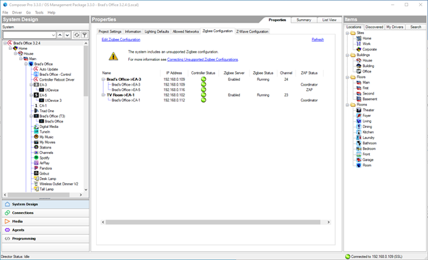Select the Triad One device
This screenshot has height=260, width=428.
47,111
